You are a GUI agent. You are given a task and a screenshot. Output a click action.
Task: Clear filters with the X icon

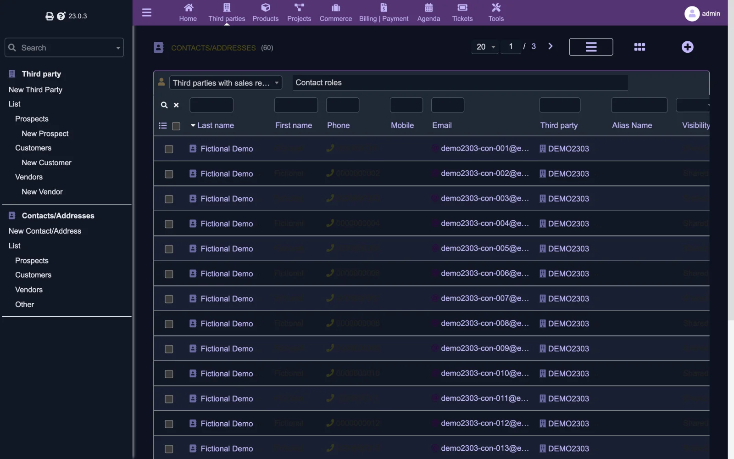[x=176, y=105]
